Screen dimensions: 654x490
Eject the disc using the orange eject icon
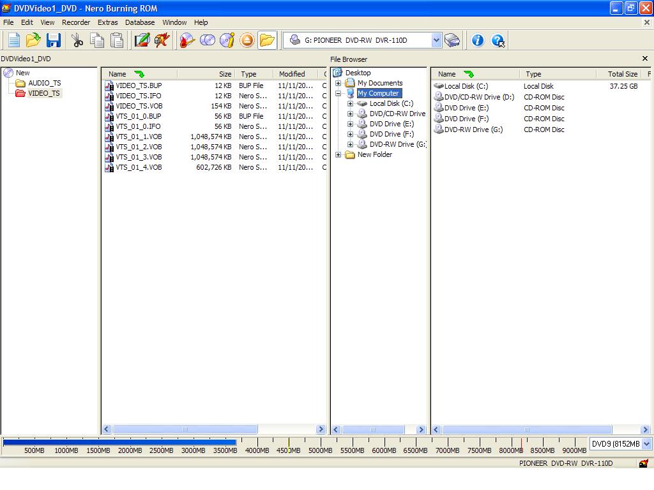(247, 40)
